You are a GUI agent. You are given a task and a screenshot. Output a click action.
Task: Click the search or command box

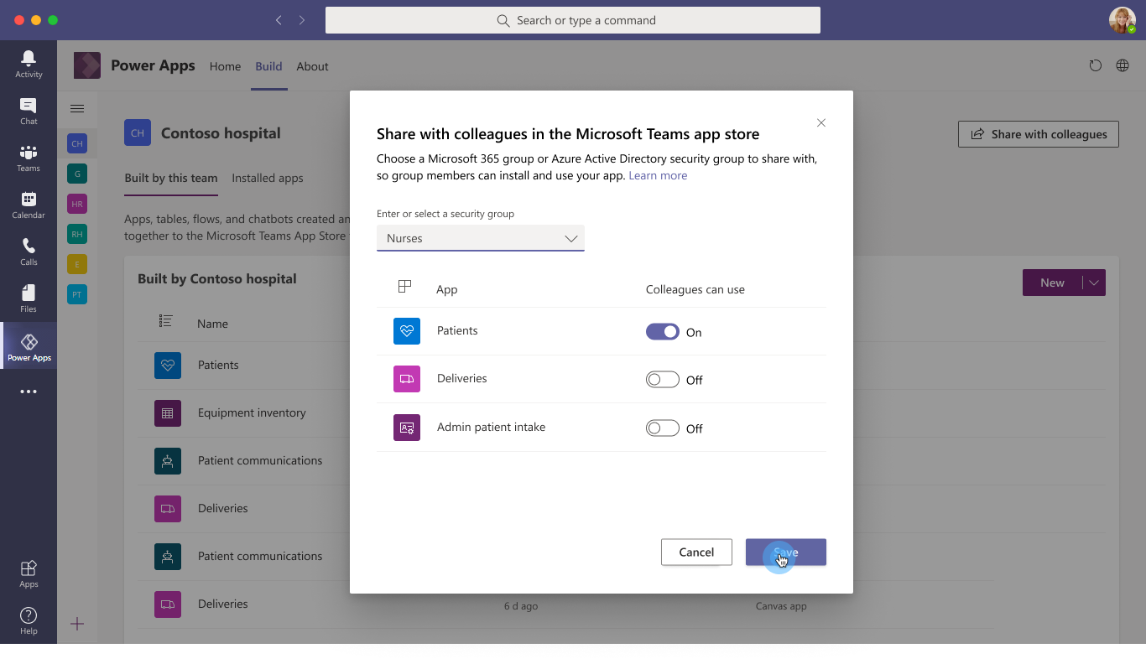click(573, 20)
